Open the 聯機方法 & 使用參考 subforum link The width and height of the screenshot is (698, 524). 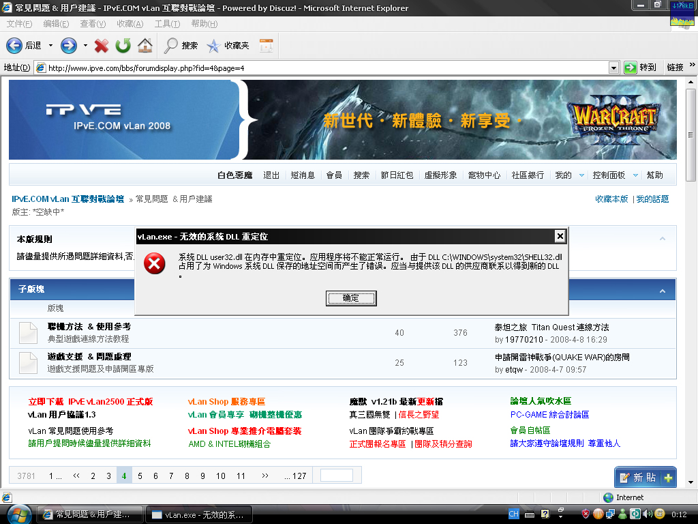(x=89, y=327)
